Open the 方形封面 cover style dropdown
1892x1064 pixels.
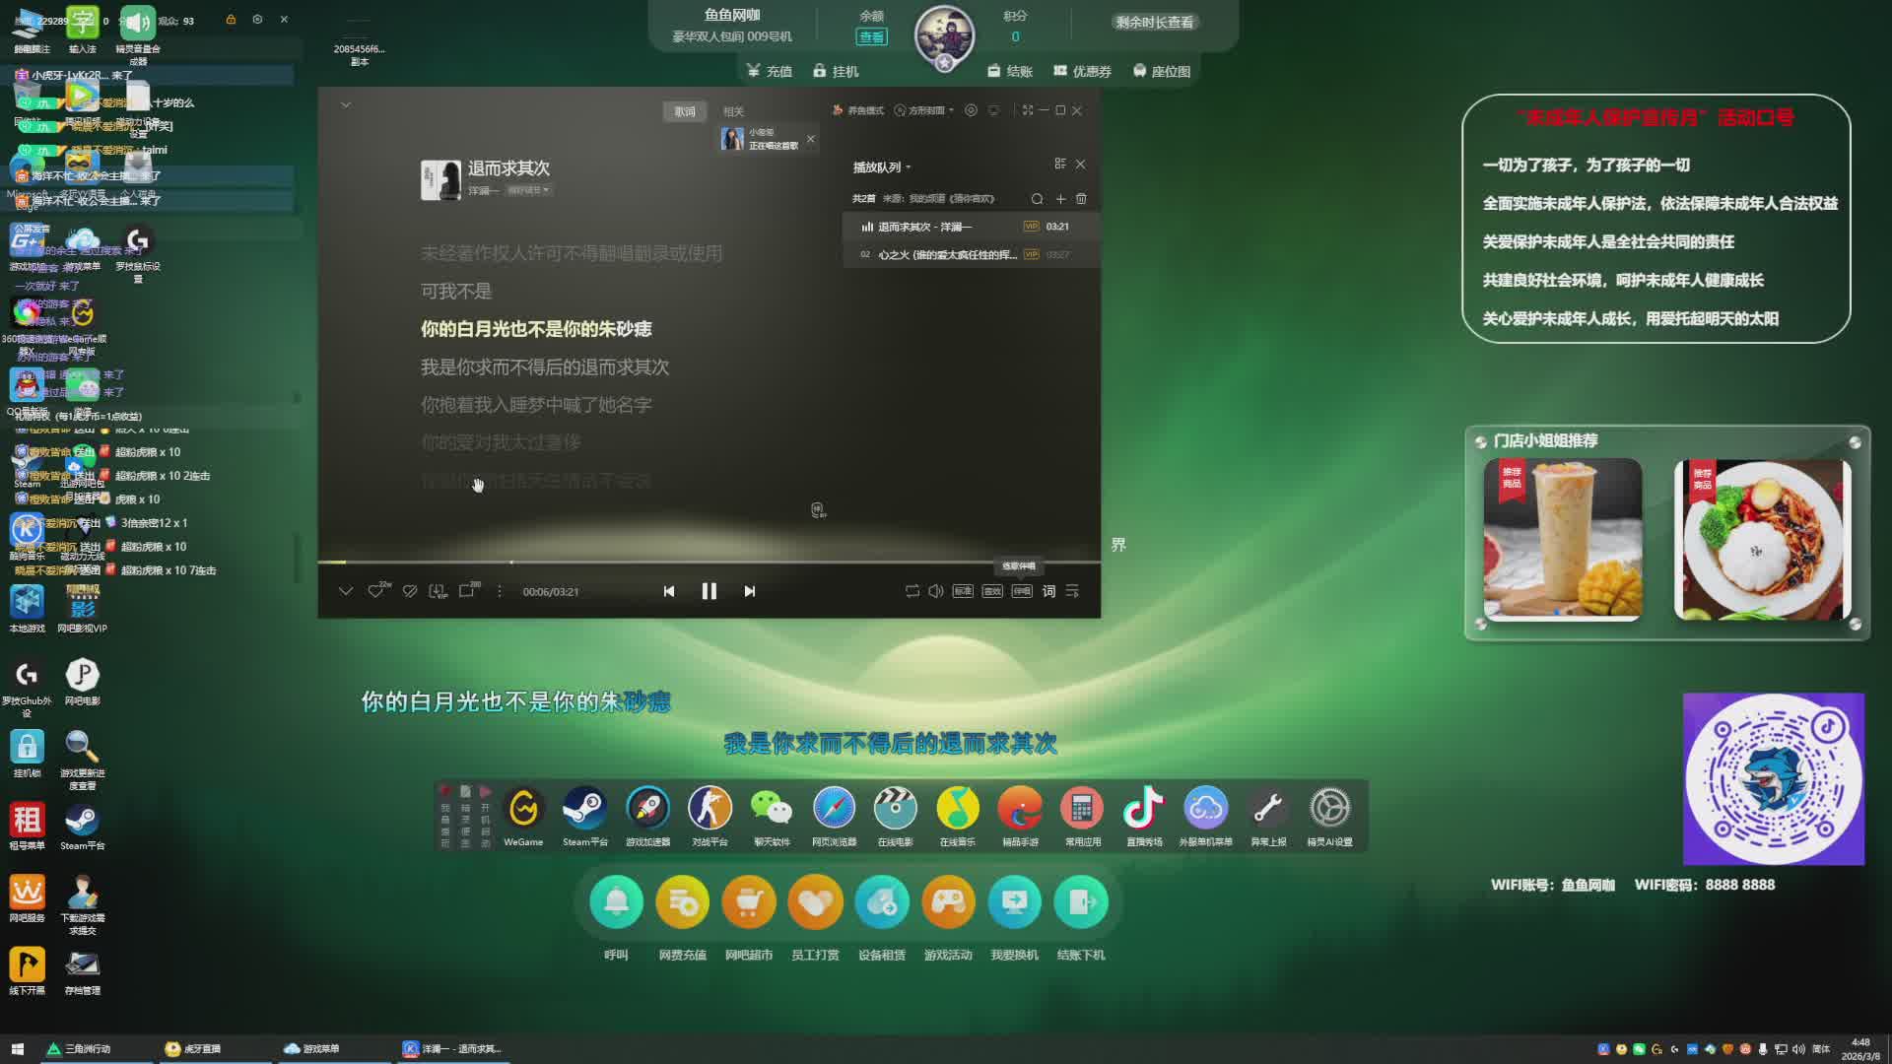(924, 110)
